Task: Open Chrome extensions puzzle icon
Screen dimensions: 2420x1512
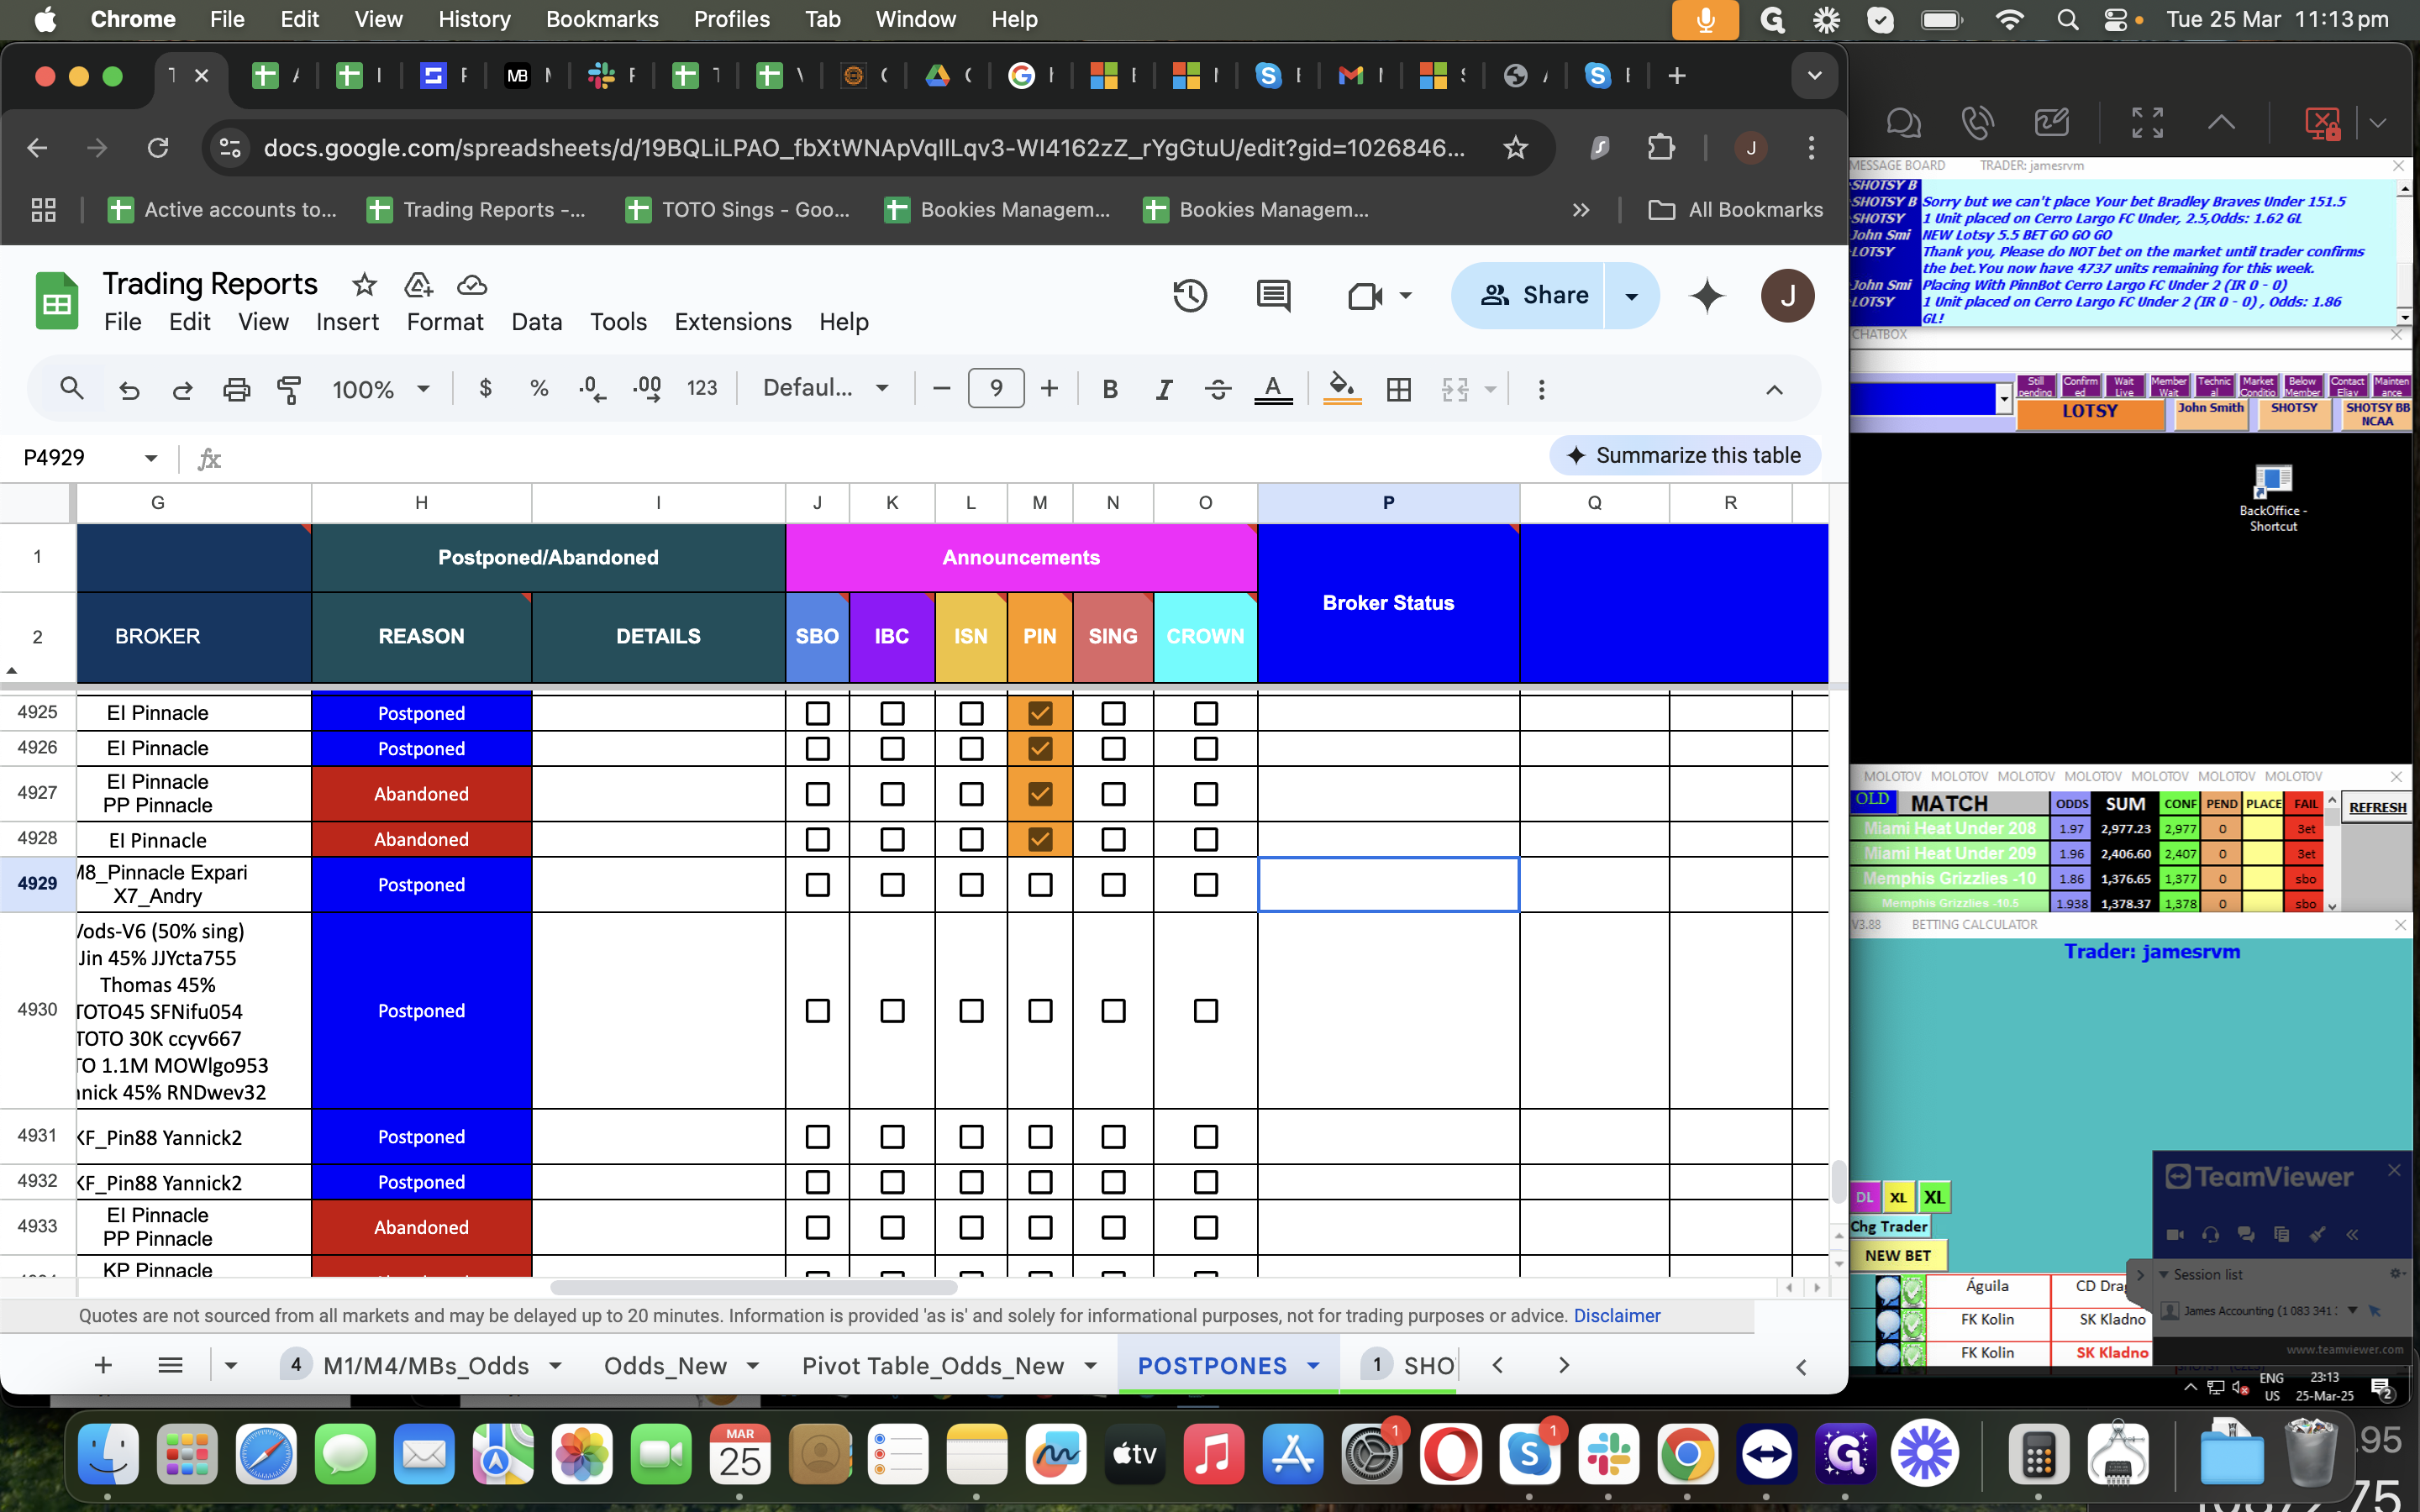Action: pyautogui.click(x=1661, y=148)
